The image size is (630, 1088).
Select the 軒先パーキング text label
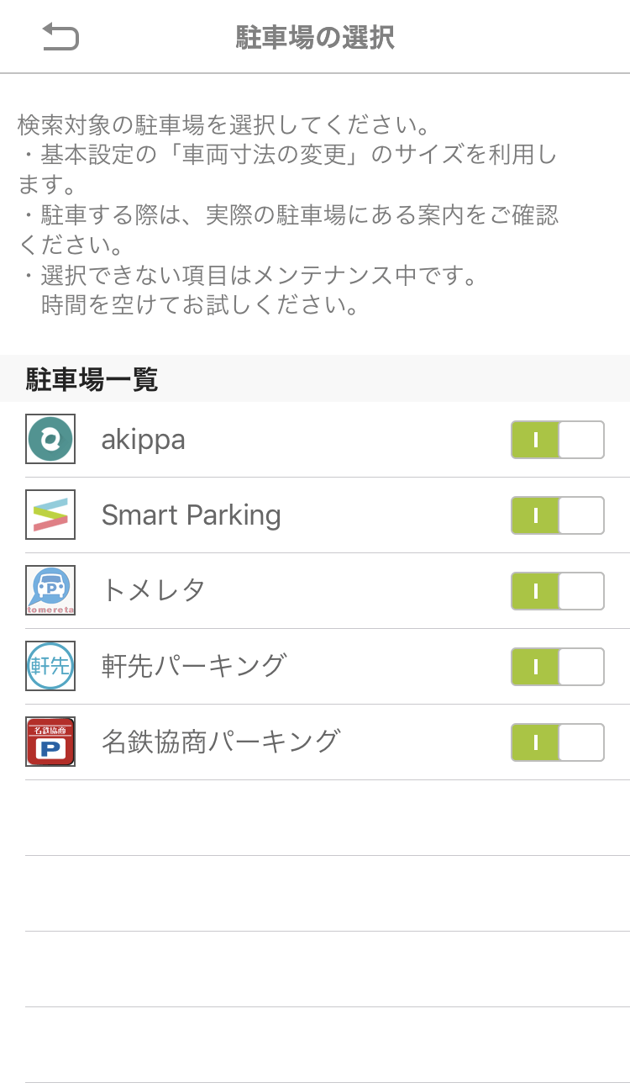click(194, 666)
